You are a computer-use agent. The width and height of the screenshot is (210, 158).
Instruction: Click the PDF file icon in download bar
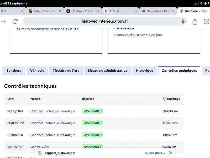pos(40,153)
